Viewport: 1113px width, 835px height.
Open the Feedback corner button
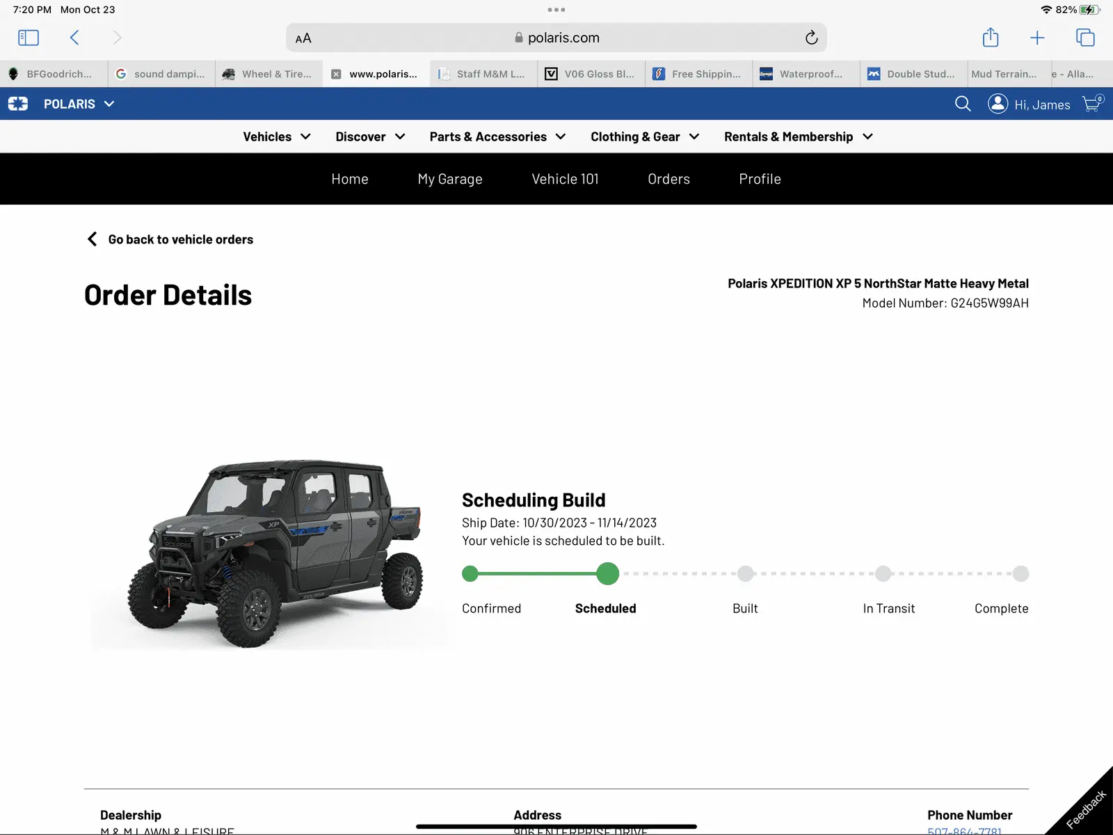1086,809
